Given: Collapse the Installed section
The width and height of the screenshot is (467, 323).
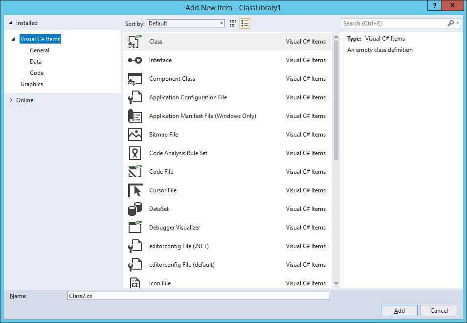Looking at the screenshot, I should point(11,23).
